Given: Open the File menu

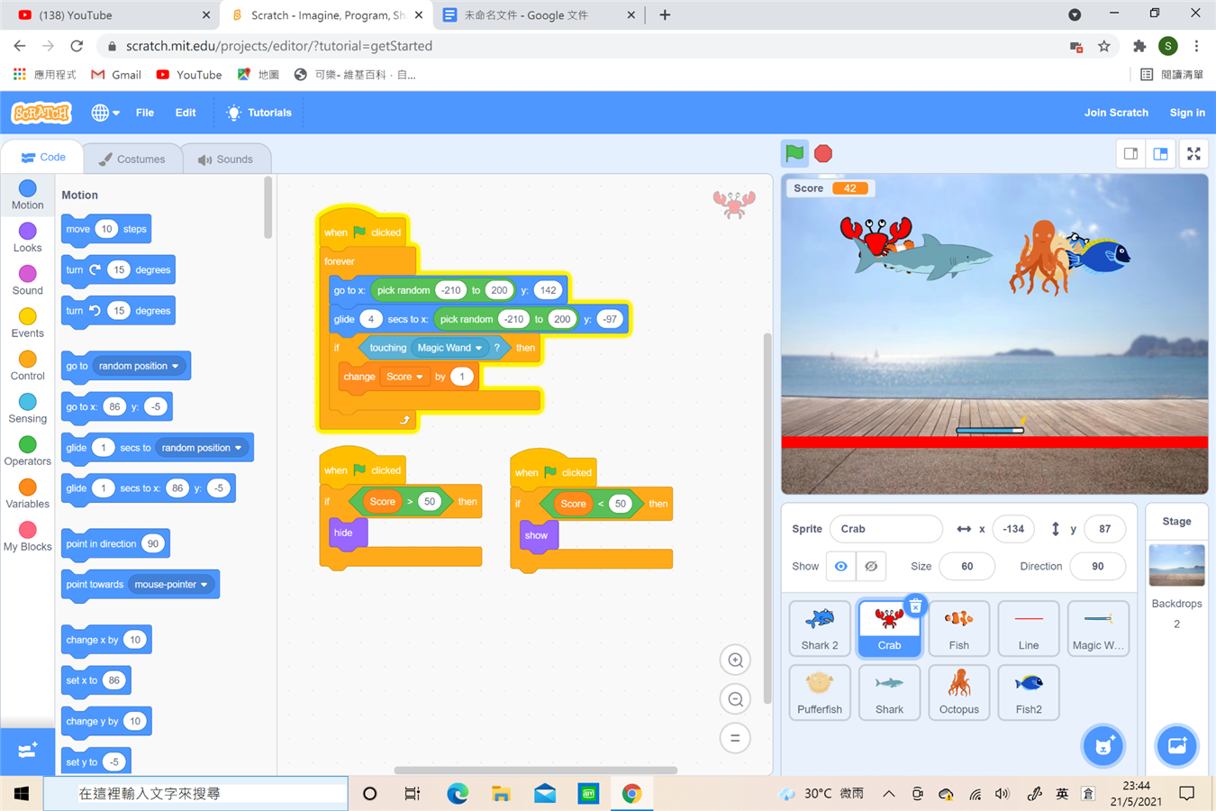Looking at the screenshot, I should point(144,113).
